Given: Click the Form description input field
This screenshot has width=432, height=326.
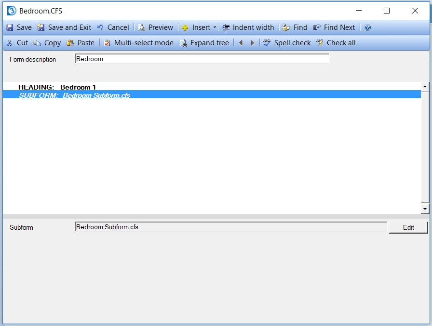Looking at the screenshot, I should tap(202, 59).
